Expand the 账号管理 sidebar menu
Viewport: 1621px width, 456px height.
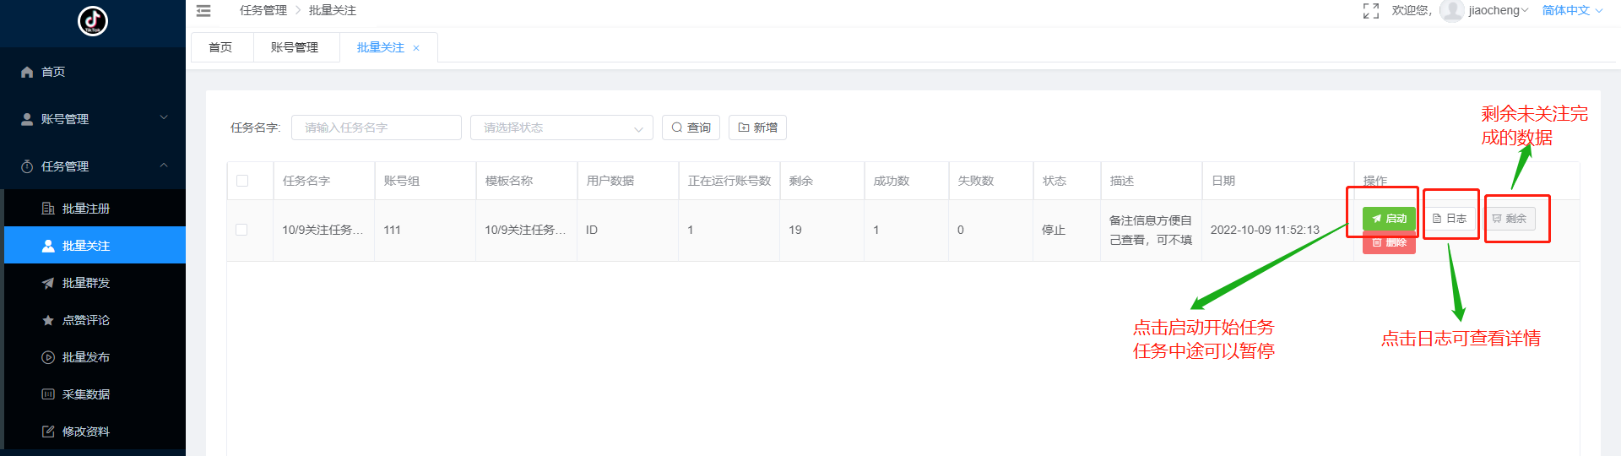pyautogui.click(x=93, y=119)
